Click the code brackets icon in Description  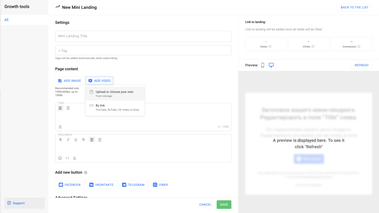(x=67, y=158)
